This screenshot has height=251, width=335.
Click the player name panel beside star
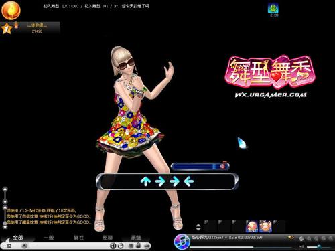[x=37, y=27]
